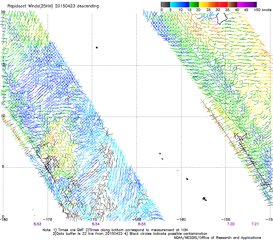Select the orange 25-30 knots legend segment

[x=213, y=4]
